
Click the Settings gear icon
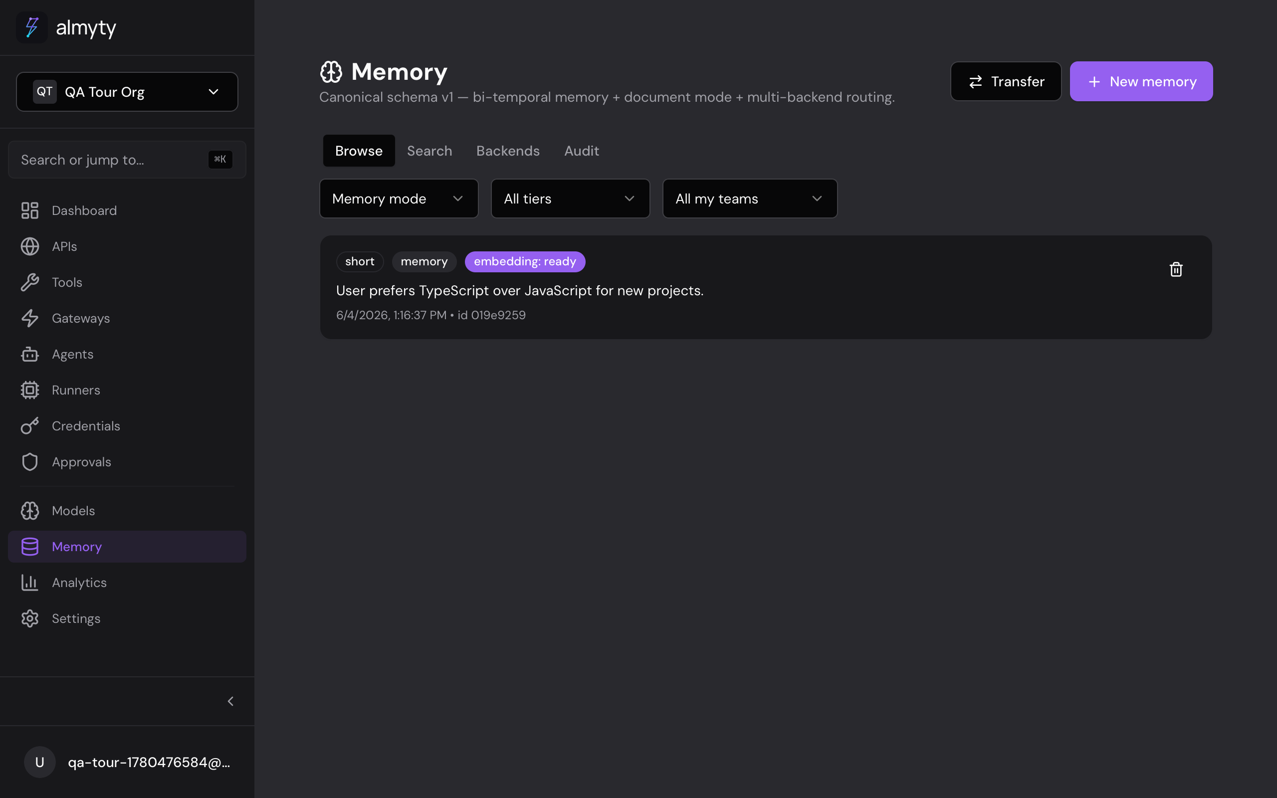29,618
